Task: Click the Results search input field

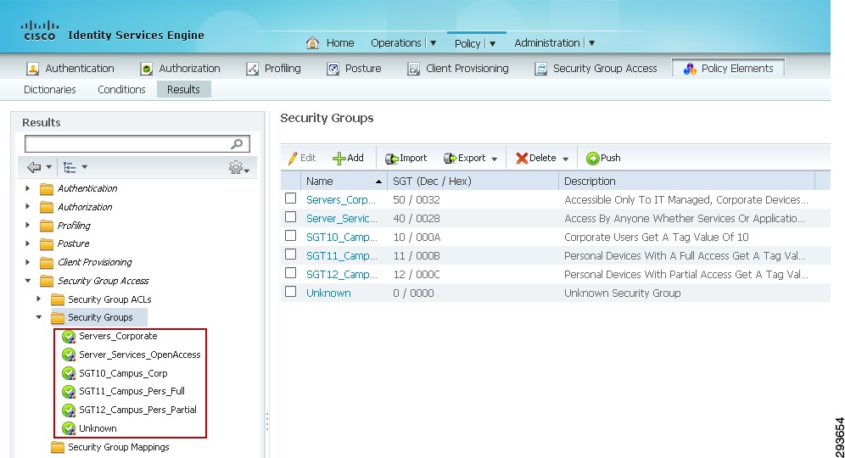Action: pyautogui.click(x=137, y=144)
